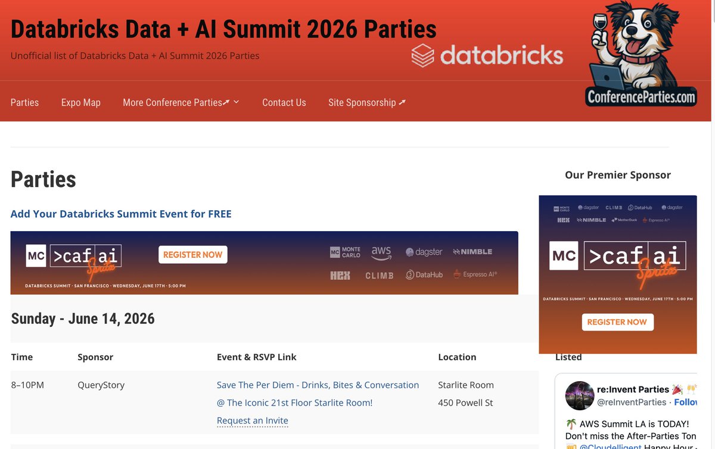Click the 8–10PM time cell
Image resolution: width=715 pixels, height=449 pixels.
[x=27, y=385]
